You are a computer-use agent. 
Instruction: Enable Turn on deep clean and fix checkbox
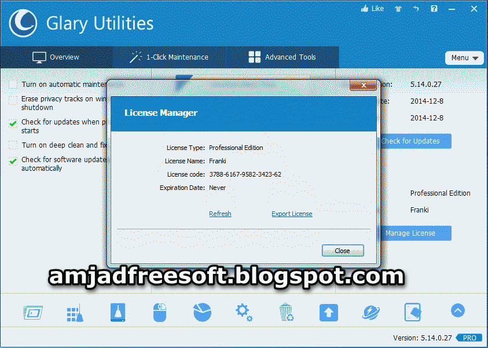pyautogui.click(x=13, y=145)
